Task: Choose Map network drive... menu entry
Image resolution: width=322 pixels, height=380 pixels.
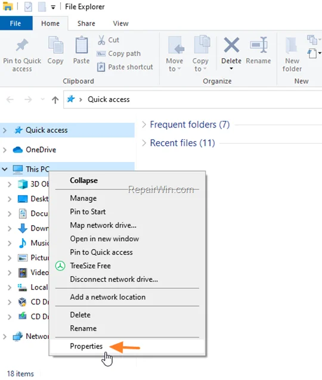Action: [103, 225]
